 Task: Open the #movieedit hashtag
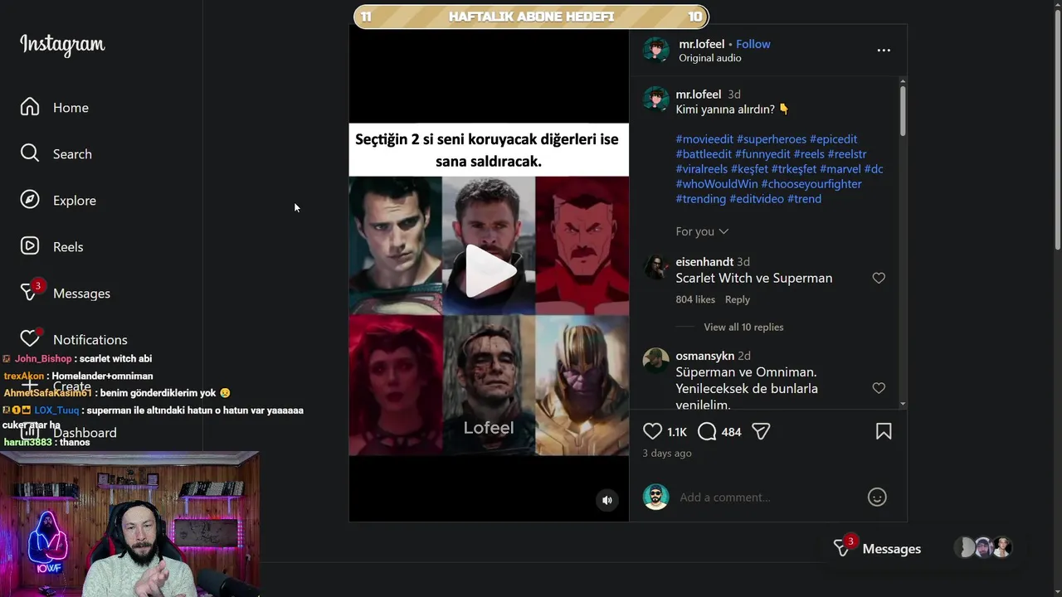point(704,139)
